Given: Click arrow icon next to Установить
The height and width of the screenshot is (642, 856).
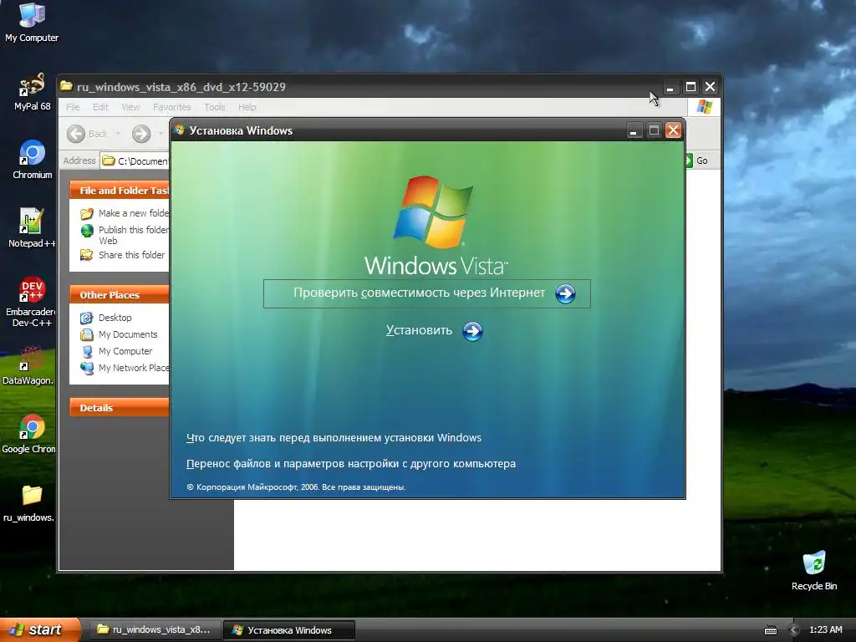Looking at the screenshot, I should point(472,331).
